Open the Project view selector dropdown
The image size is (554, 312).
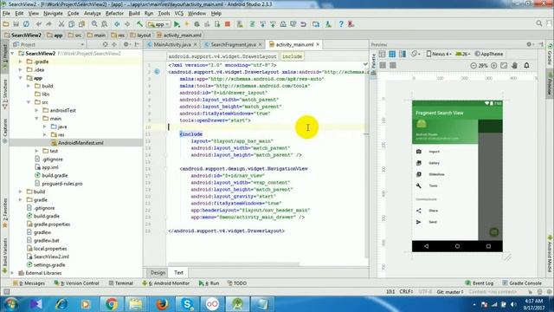48,44
